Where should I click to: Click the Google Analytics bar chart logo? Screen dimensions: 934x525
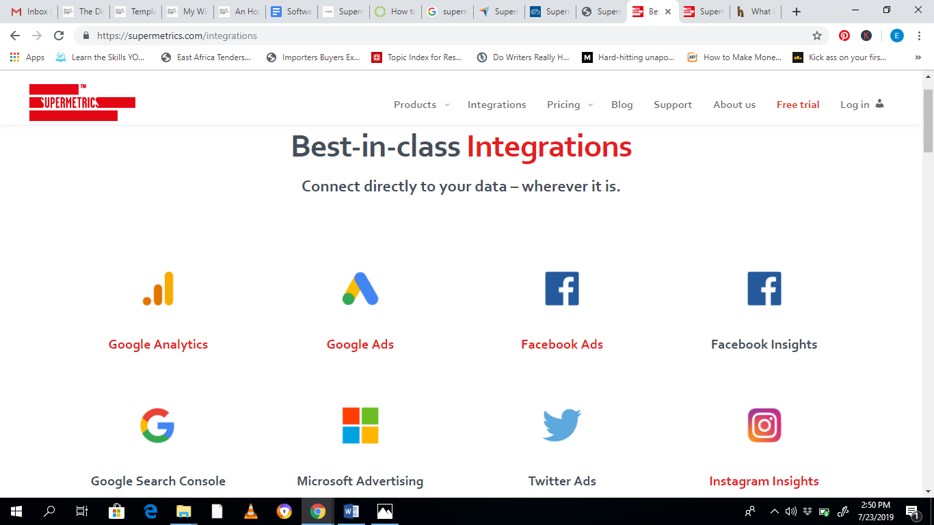[x=158, y=288]
